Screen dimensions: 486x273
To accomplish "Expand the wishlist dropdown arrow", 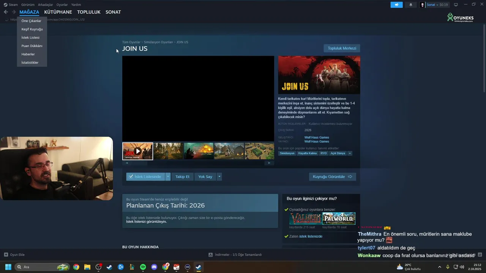I will (168, 177).
